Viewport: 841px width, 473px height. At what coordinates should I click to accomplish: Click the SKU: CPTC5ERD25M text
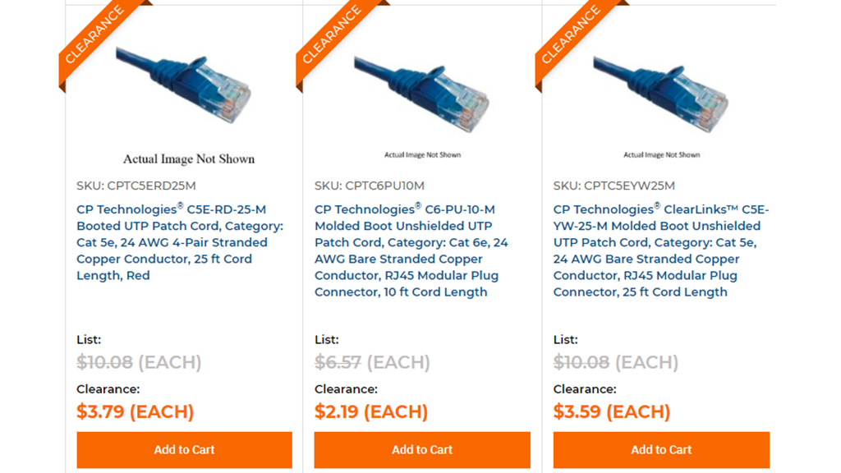click(136, 186)
